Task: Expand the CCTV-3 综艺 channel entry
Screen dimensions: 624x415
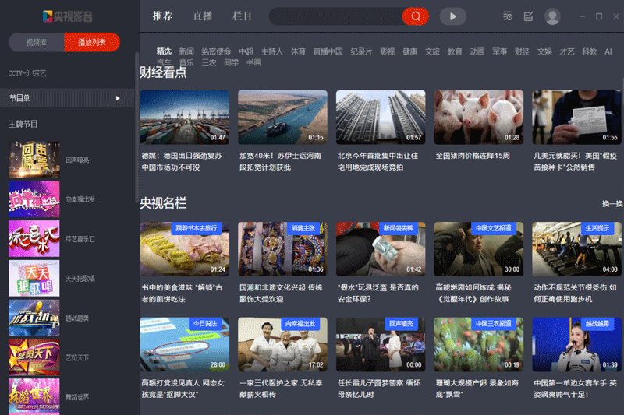Action: pyautogui.click(x=27, y=72)
